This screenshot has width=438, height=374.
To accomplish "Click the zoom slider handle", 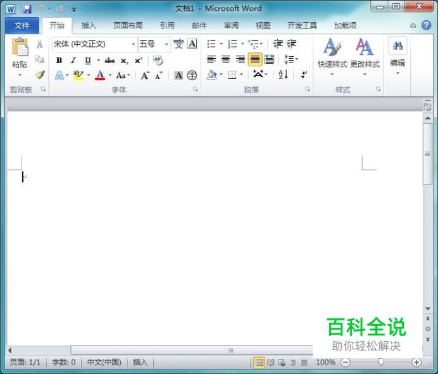I will [x=381, y=362].
